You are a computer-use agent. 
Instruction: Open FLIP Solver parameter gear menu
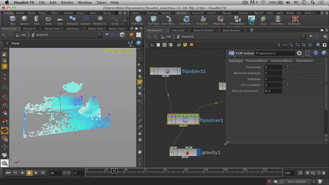[x=299, y=53]
